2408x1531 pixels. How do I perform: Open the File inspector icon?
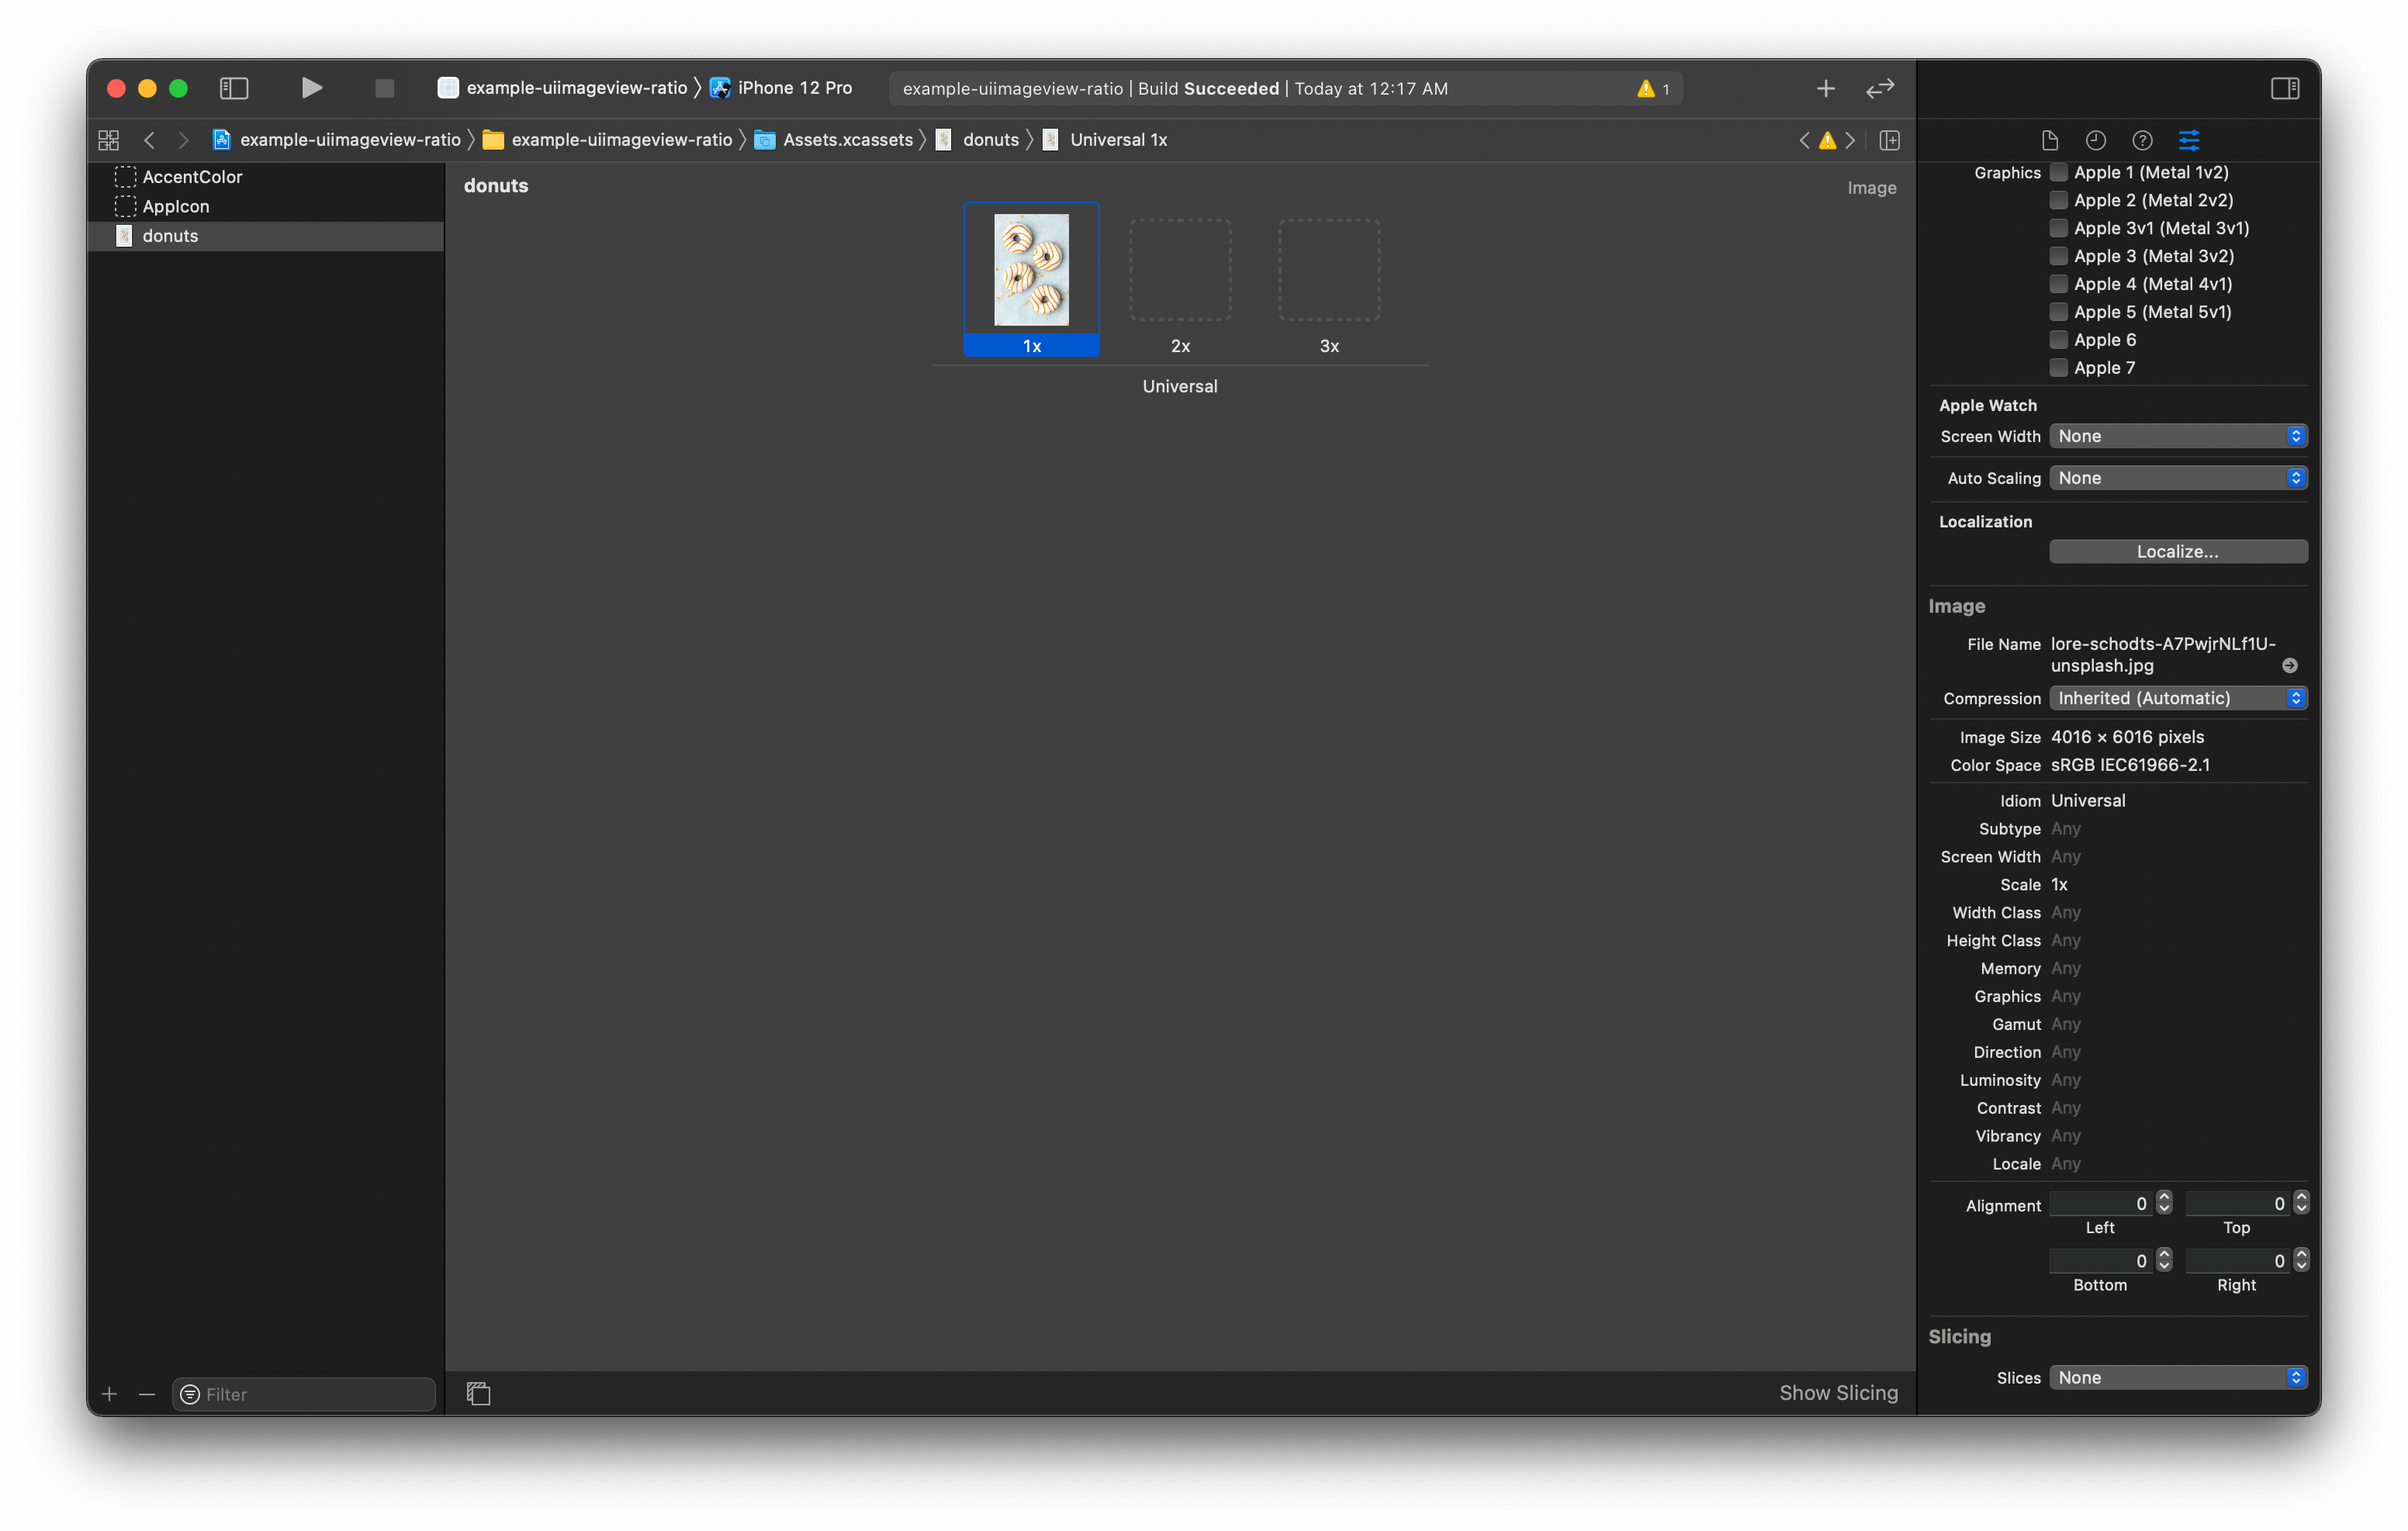coord(2049,140)
